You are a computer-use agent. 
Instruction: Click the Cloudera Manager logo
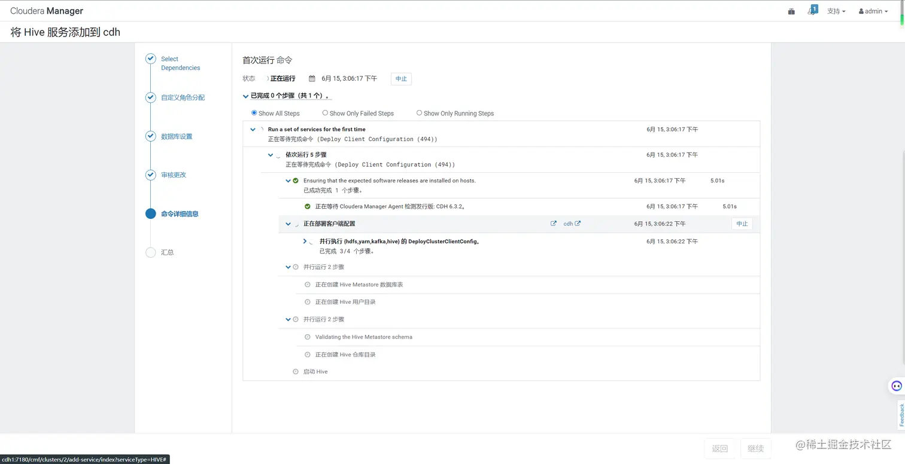[x=47, y=11]
